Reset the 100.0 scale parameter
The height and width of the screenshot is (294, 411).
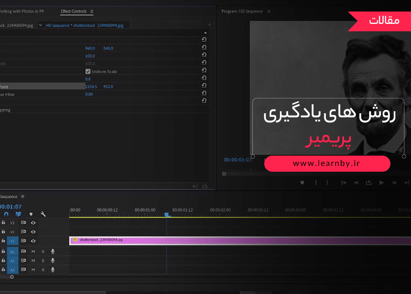(x=204, y=55)
